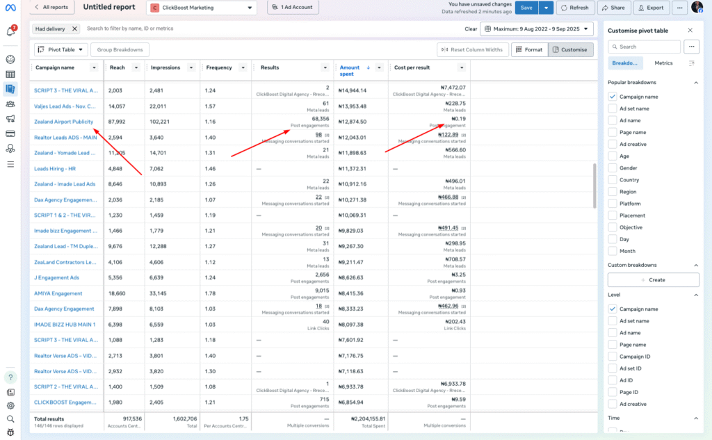This screenshot has height=440, width=712.
Task: Enable the Gender breakdown checkbox
Action: coord(613,168)
